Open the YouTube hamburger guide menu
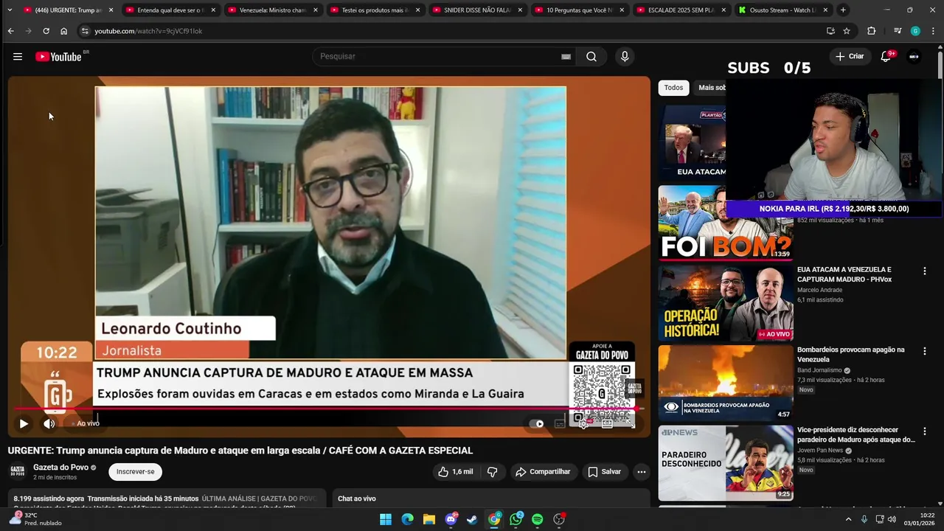 18,57
